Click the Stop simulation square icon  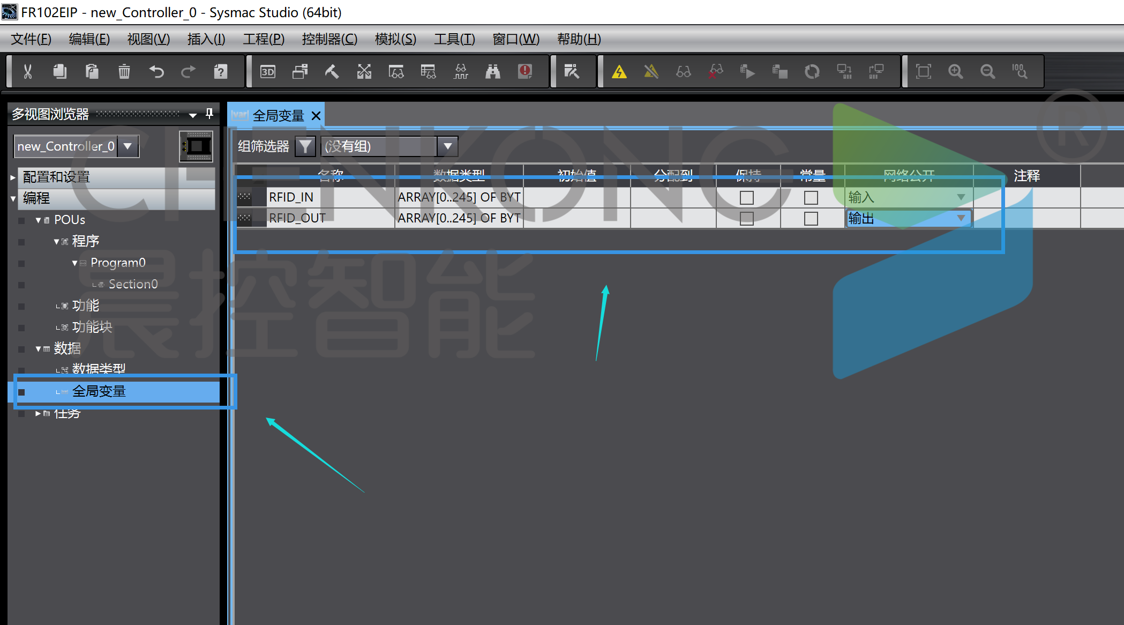click(780, 71)
